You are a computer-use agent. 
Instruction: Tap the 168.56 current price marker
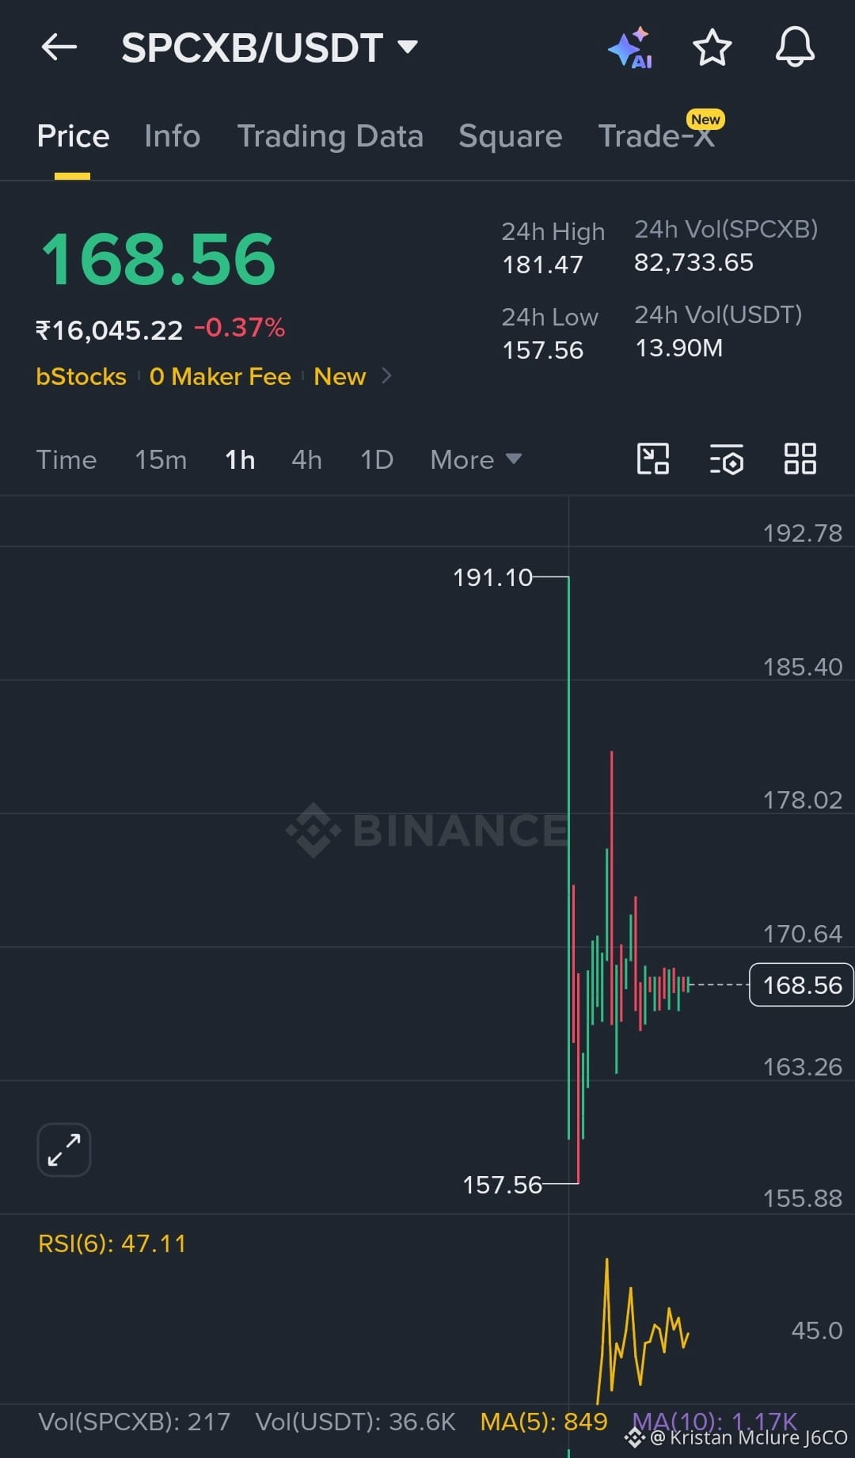[801, 984]
